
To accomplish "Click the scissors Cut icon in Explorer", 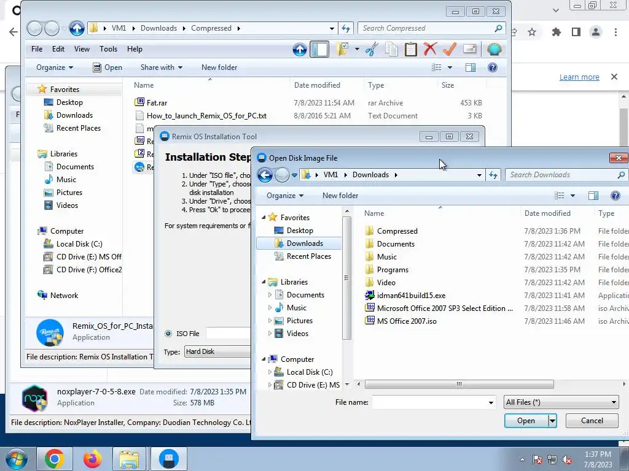I will (x=372, y=49).
